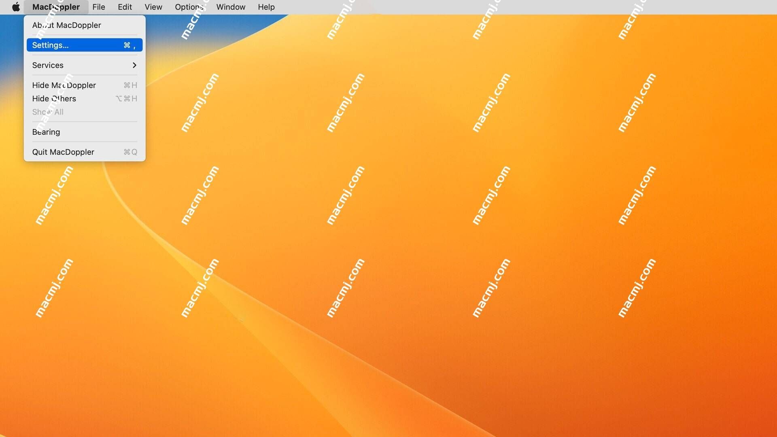Select the Bearing menu entry

coord(85,132)
